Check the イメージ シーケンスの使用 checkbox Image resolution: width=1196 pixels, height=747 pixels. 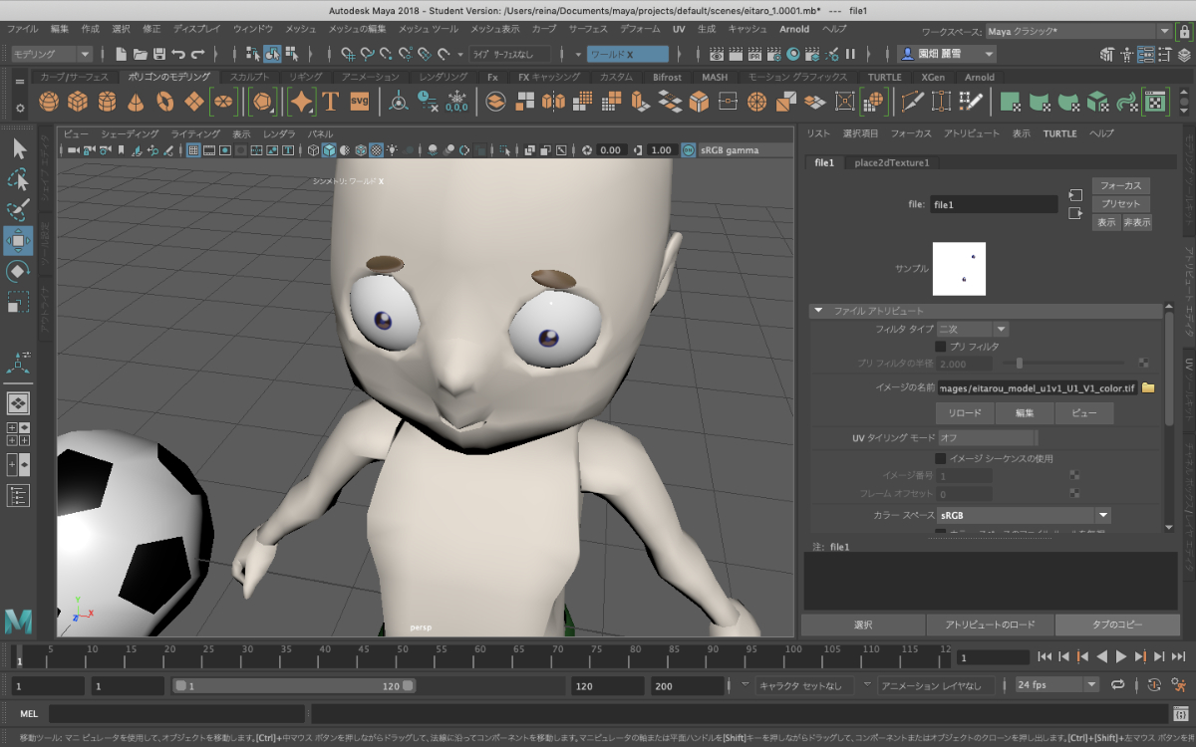(940, 459)
